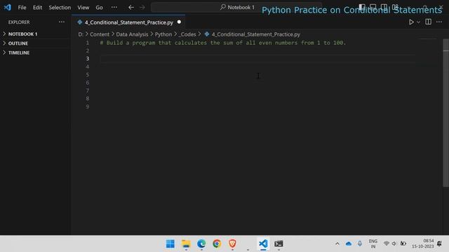449x252 pixels.
Task: Open the notifications bell icon
Action: click(x=439, y=244)
